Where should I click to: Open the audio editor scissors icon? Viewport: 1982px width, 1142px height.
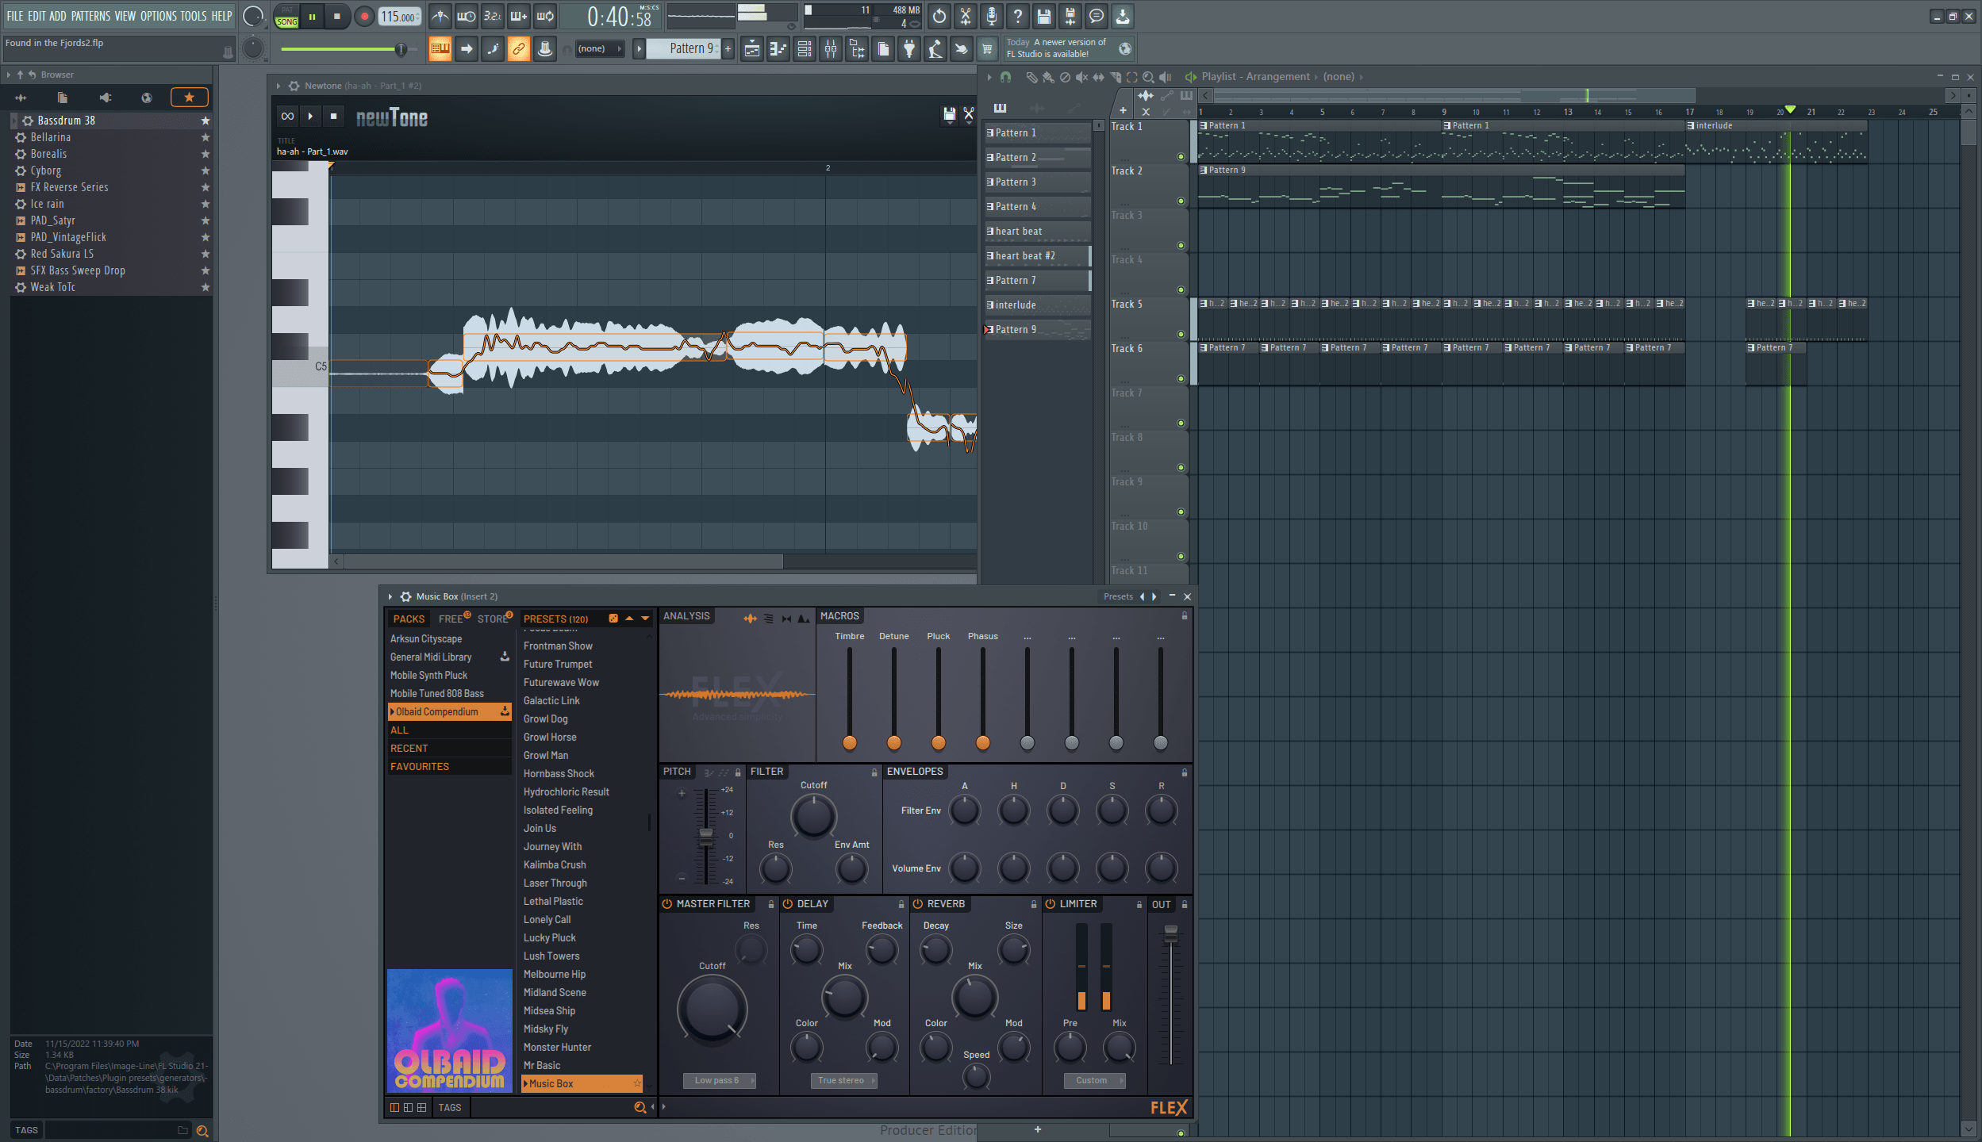[965, 16]
